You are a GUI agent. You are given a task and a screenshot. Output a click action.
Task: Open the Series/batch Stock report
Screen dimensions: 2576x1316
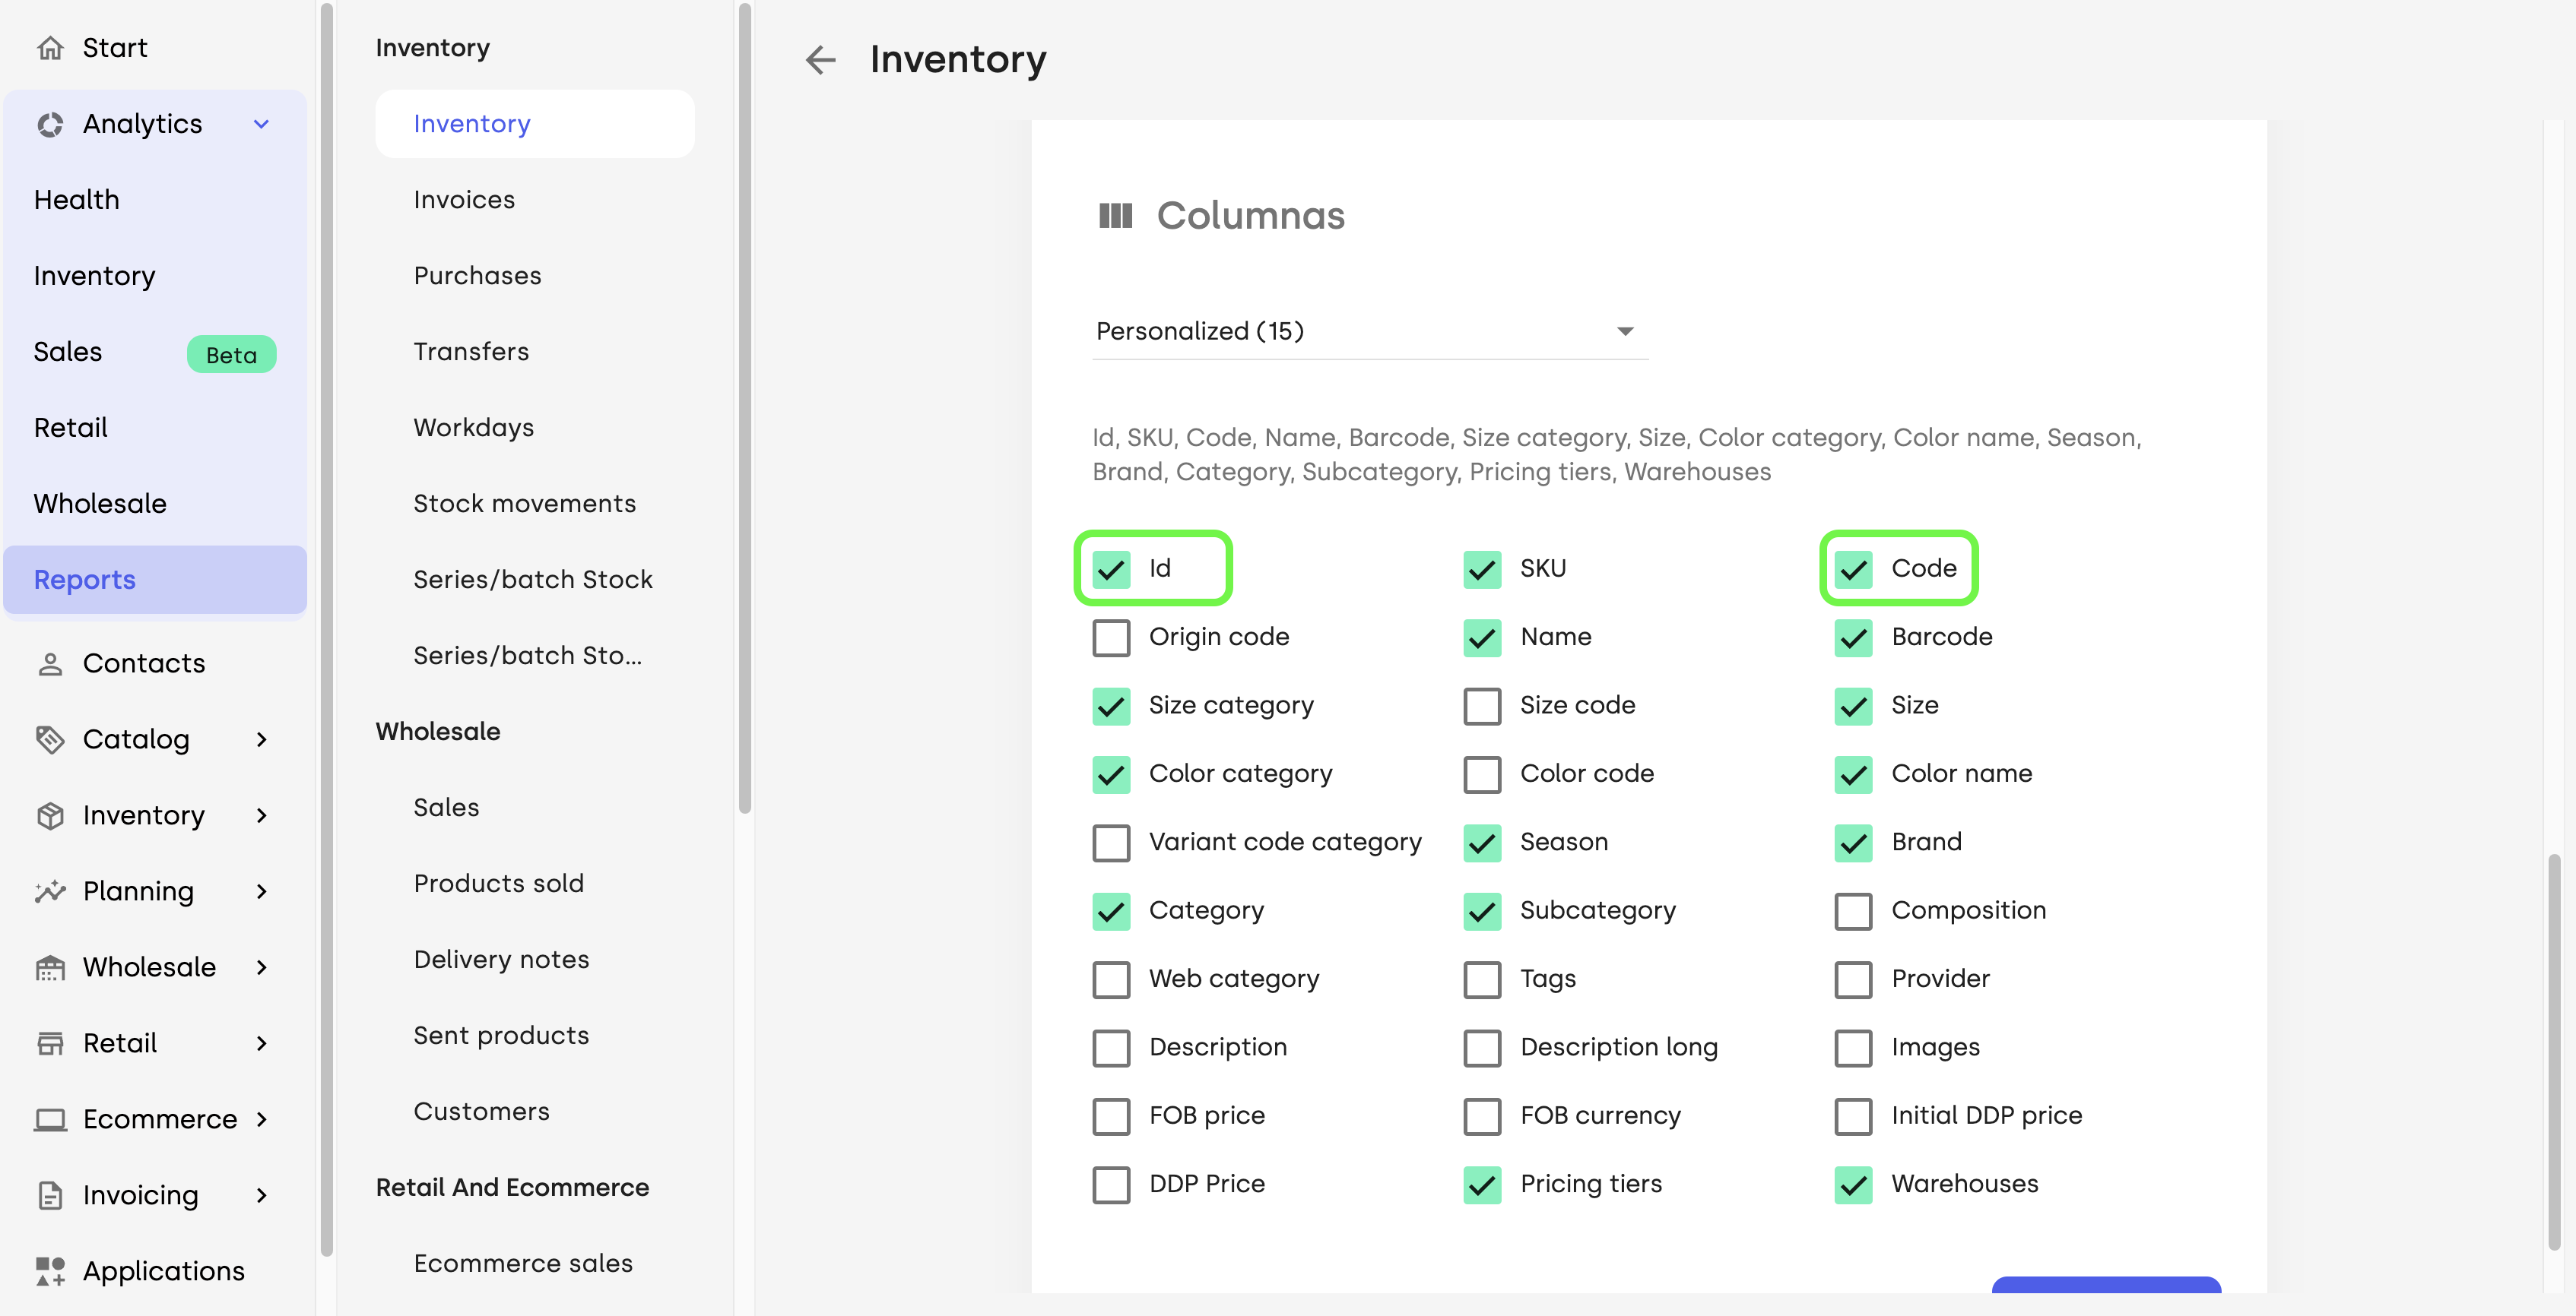click(535, 580)
